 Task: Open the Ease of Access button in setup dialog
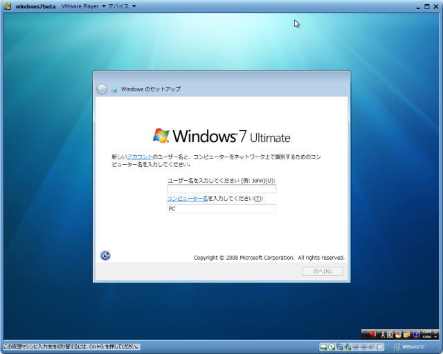(105, 256)
